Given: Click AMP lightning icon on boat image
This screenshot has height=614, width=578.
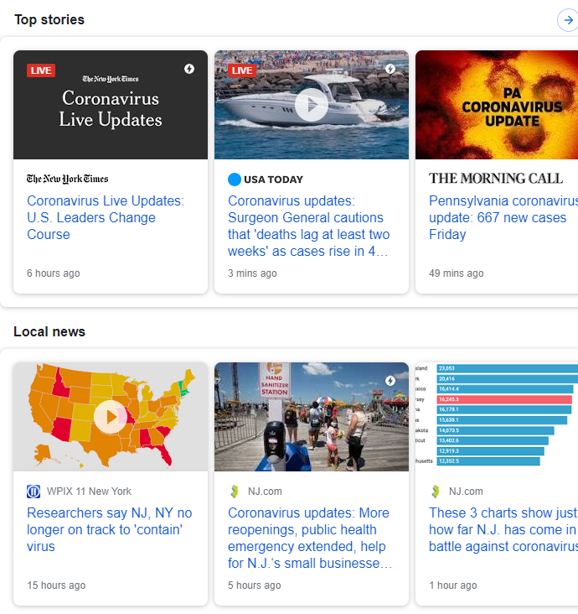Looking at the screenshot, I should [x=390, y=69].
